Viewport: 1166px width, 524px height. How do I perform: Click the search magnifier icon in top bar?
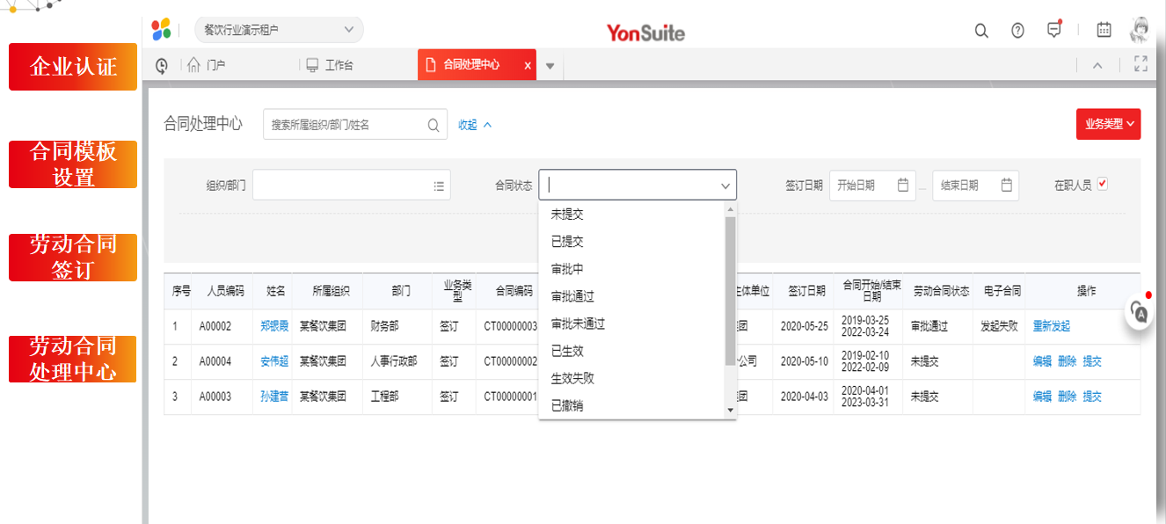pyautogui.click(x=981, y=31)
